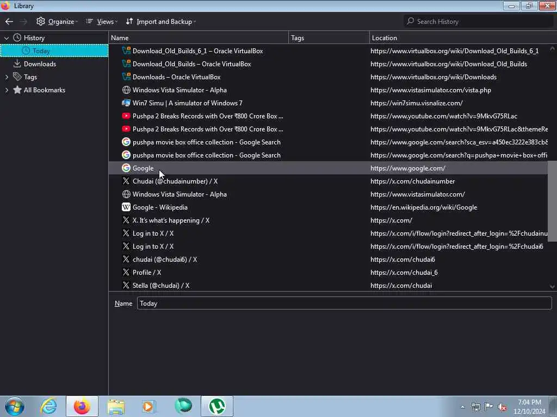Image resolution: width=557 pixels, height=417 pixels.
Task: Click the history list scrollbar thumb
Action: click(x=552, y=202)
